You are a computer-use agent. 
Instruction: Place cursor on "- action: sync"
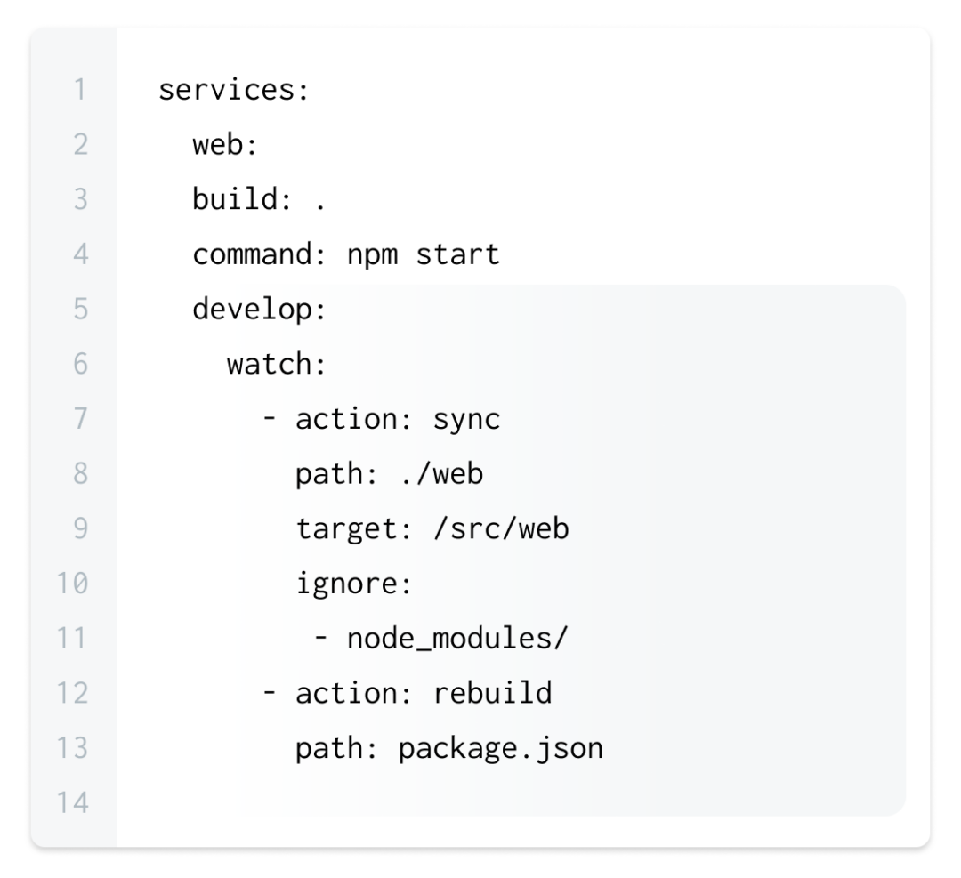[x=382, y=420]
